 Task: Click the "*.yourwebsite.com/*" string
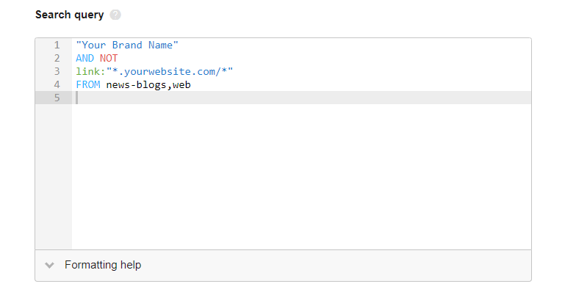(170, 72)
